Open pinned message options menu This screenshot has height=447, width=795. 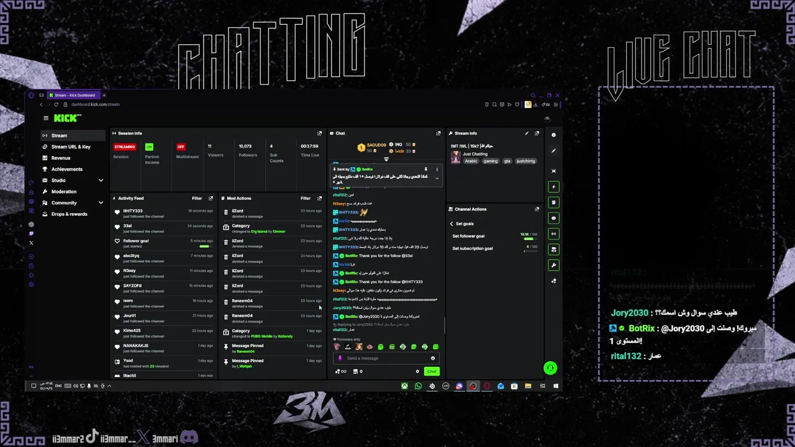point(437,169)
